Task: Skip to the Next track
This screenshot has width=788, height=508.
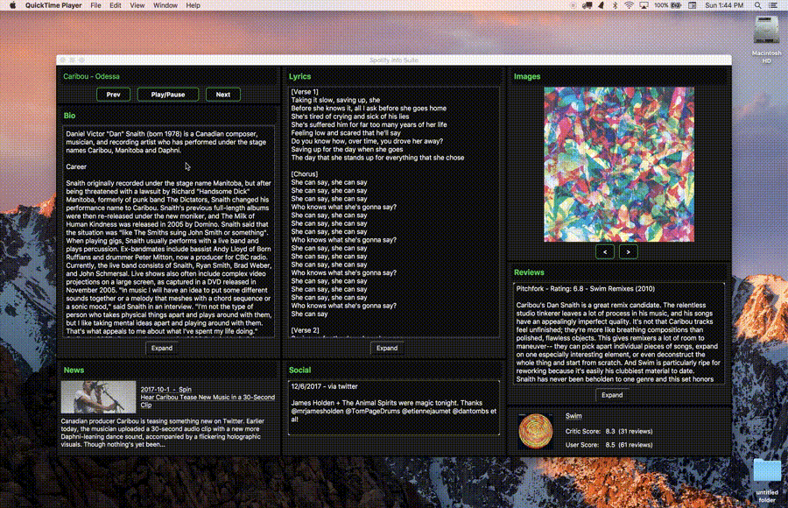Action: tap(223, 95)
